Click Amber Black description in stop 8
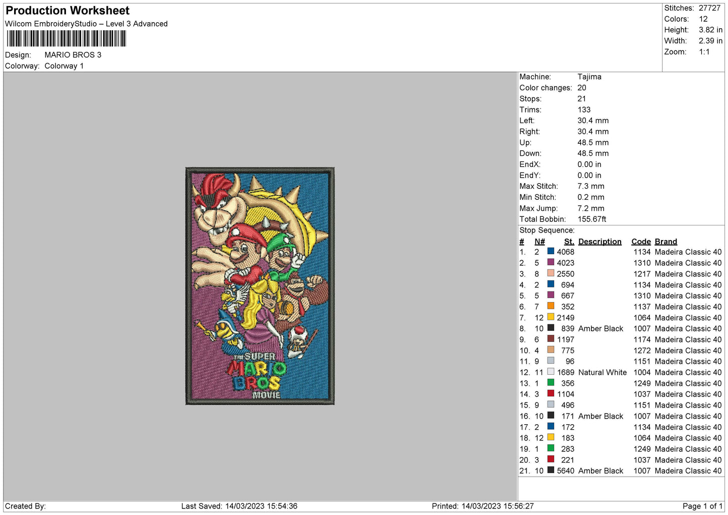The height and width of the screenshot is (515, 728). pos(601,329)
